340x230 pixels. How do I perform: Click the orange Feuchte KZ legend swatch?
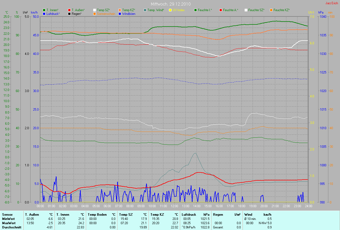click(x=271, y=10)
